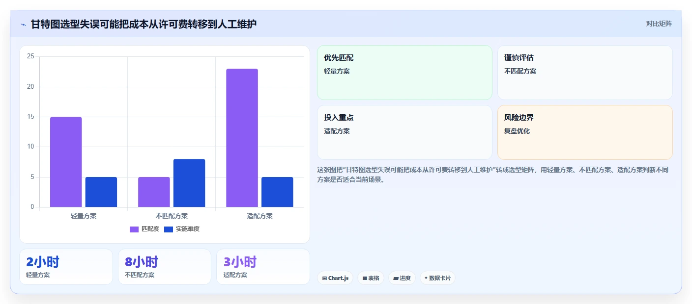This screenshot has height=304, width=692.
Task: Toggle the 匹配度 legend entry
Action: [x=144, y=229]
